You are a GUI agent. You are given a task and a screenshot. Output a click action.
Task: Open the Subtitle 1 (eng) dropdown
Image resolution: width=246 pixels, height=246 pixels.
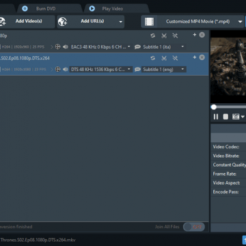coord(164,70)
